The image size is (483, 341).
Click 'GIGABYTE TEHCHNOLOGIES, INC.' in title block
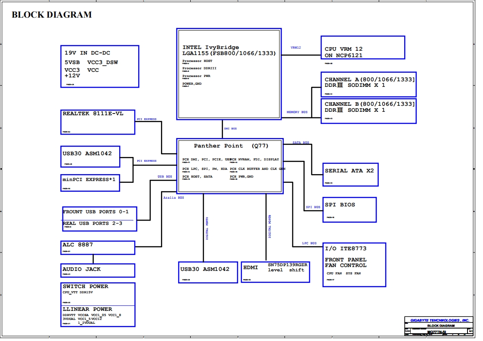[x=440, y=321]
